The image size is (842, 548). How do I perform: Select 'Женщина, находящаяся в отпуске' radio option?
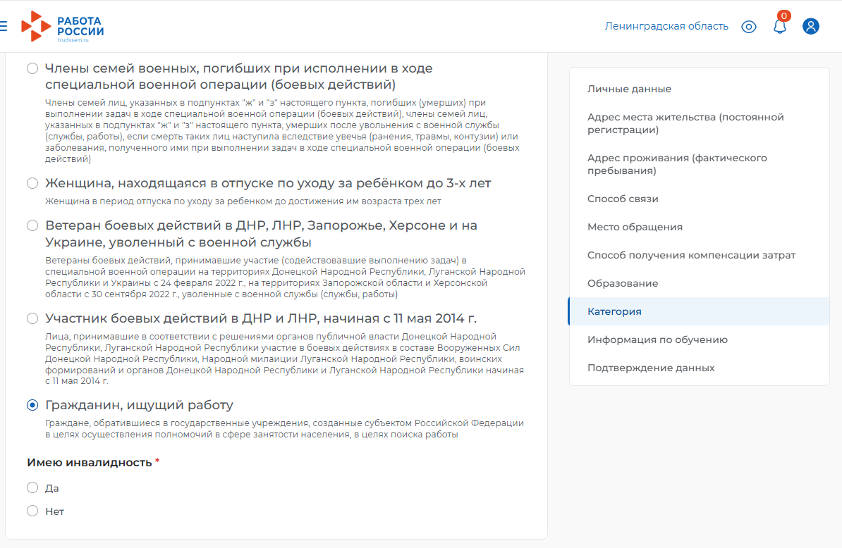pos(32,183)
